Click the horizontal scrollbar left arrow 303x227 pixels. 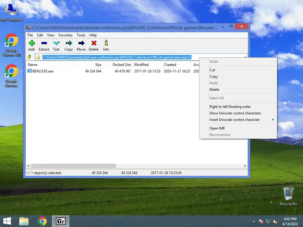28,166
